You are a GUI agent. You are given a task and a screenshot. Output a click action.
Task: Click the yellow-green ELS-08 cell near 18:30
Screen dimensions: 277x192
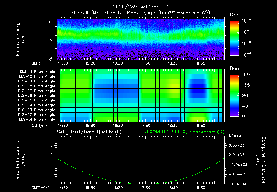click(x=174, y=86)
